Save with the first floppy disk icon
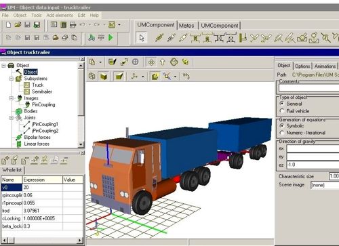This screenshot has height=246, width=339. (27, 24)
